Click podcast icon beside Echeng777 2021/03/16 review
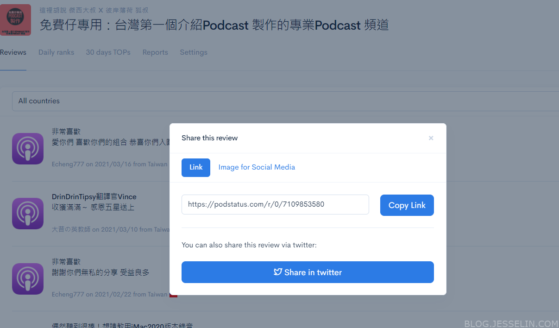This screenshot has height=328, width=559. (x=28, y=148)
